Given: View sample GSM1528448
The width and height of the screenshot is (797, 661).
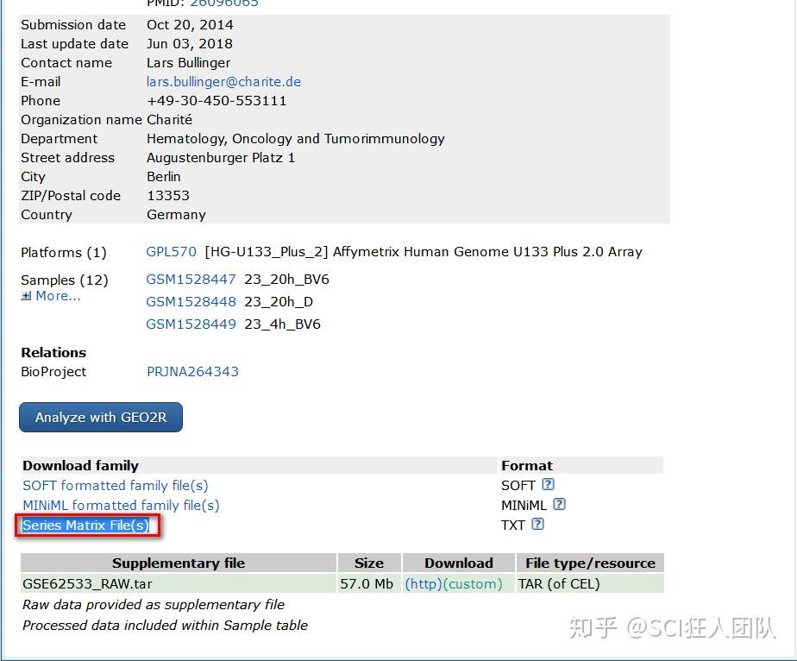Looking at the screenshot, I should (x=191, y=302).
